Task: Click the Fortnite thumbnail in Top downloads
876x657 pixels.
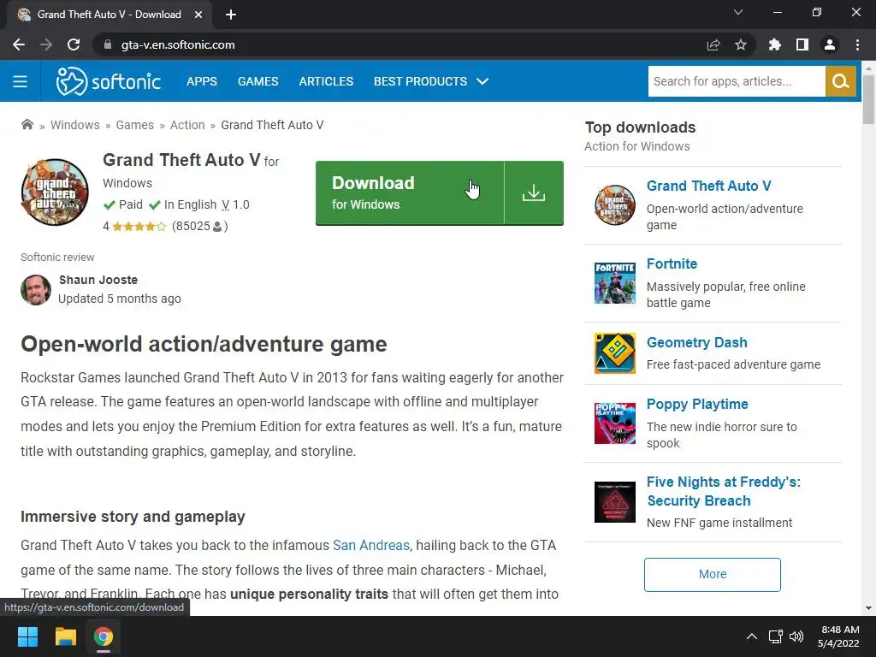Action: (614, 283)
